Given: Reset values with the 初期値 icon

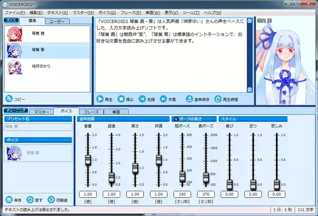Looking at the screenshot, I should tap(51, 200).
